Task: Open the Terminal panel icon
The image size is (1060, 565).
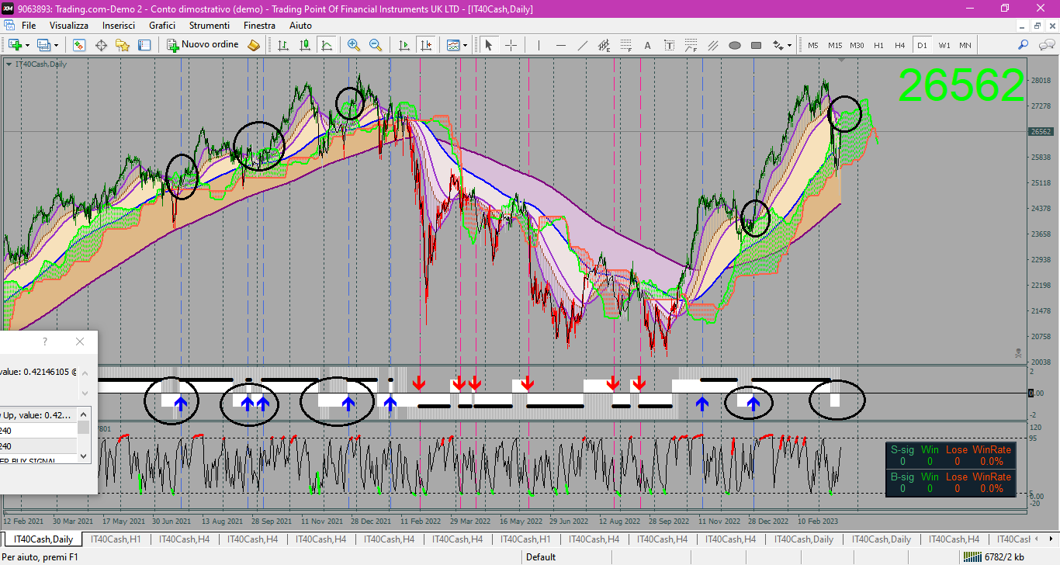Action: coord(144,45)
